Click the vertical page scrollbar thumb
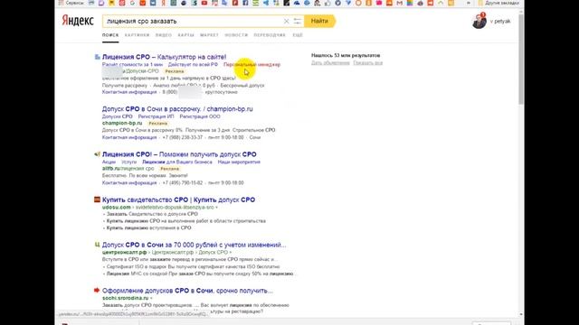 pos(521,59)
